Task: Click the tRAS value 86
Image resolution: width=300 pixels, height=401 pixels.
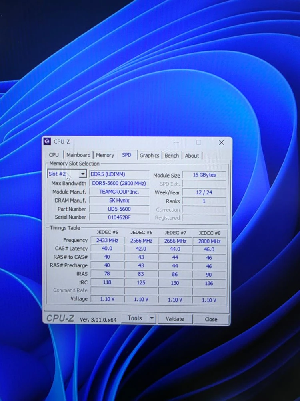Action: click(x=175, y=274)
